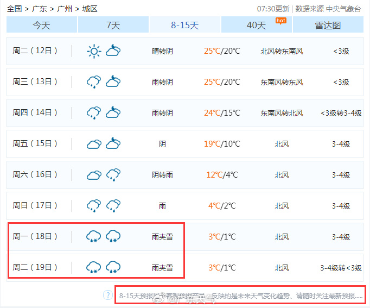Click the overcast cloud icon for Friday 15th
The image size is (370, 308).
[94, 144]
